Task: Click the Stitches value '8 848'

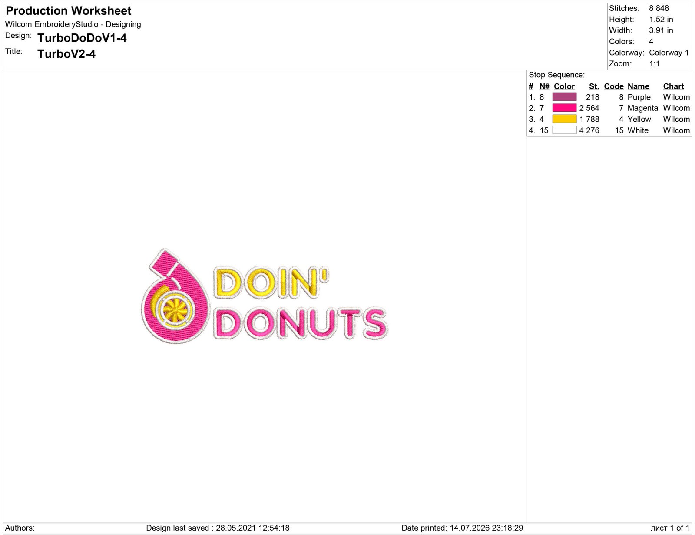Action: click(659, 8)
